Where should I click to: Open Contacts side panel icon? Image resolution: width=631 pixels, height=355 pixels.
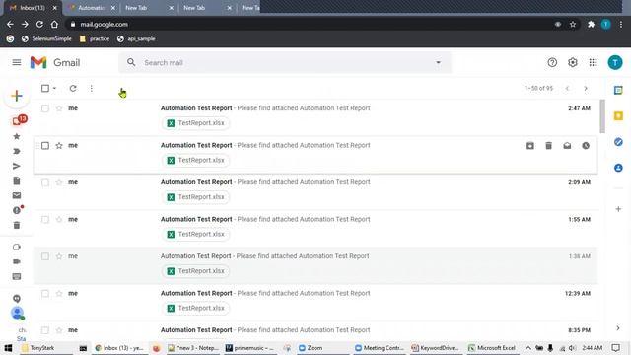[x=618, y=168]
